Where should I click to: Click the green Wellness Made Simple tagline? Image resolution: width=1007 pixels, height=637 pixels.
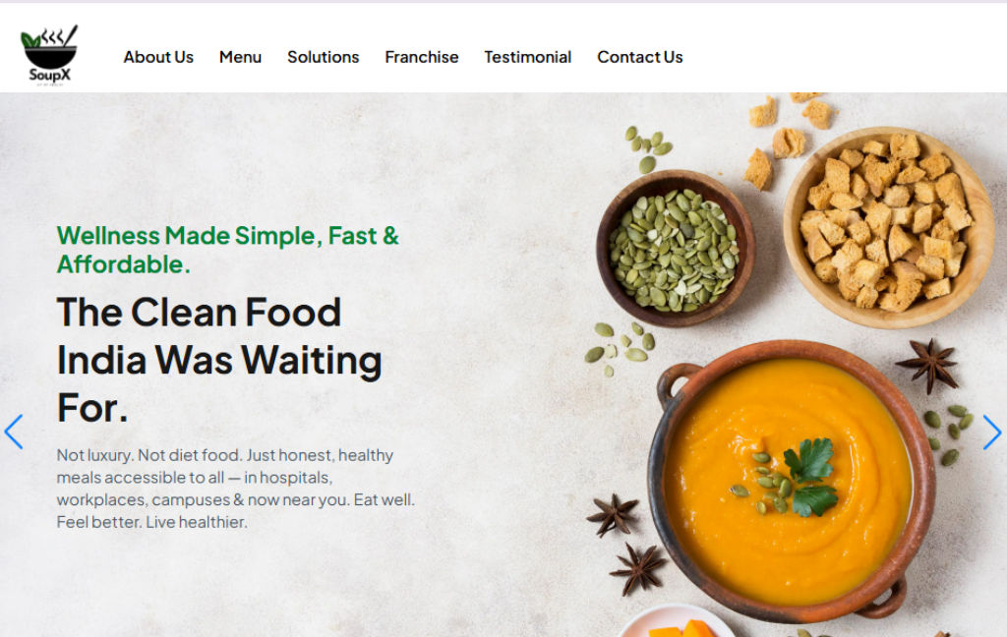click(228, 250)
